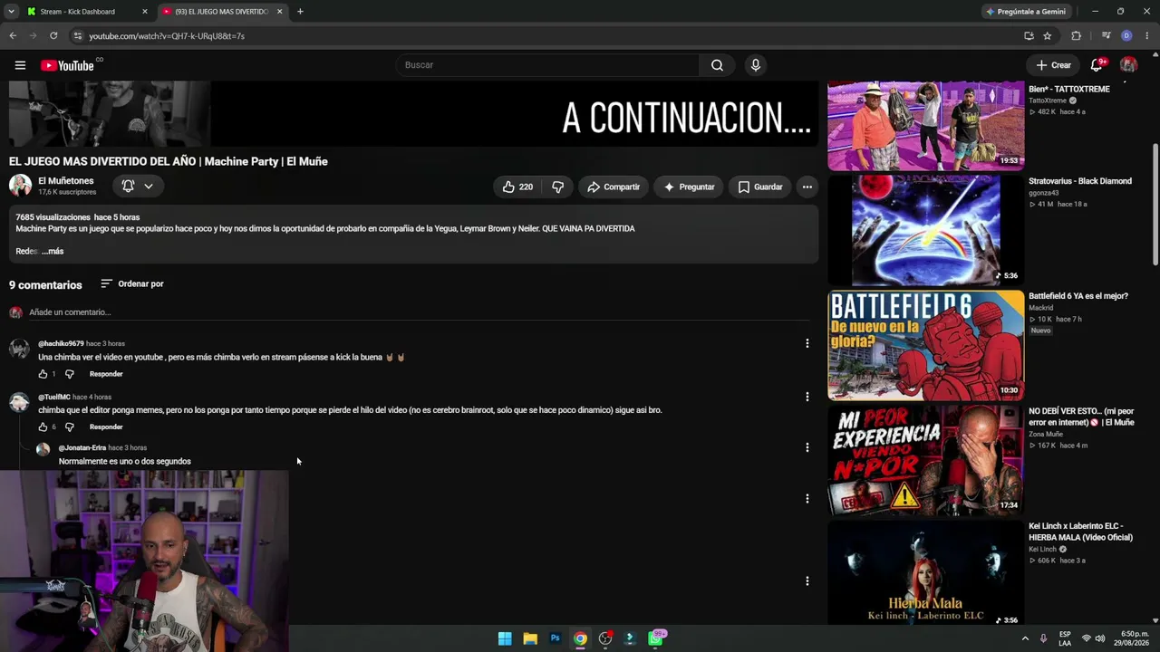
Task: Show hidden system tray icons
Action: [x=1026, y=638]
